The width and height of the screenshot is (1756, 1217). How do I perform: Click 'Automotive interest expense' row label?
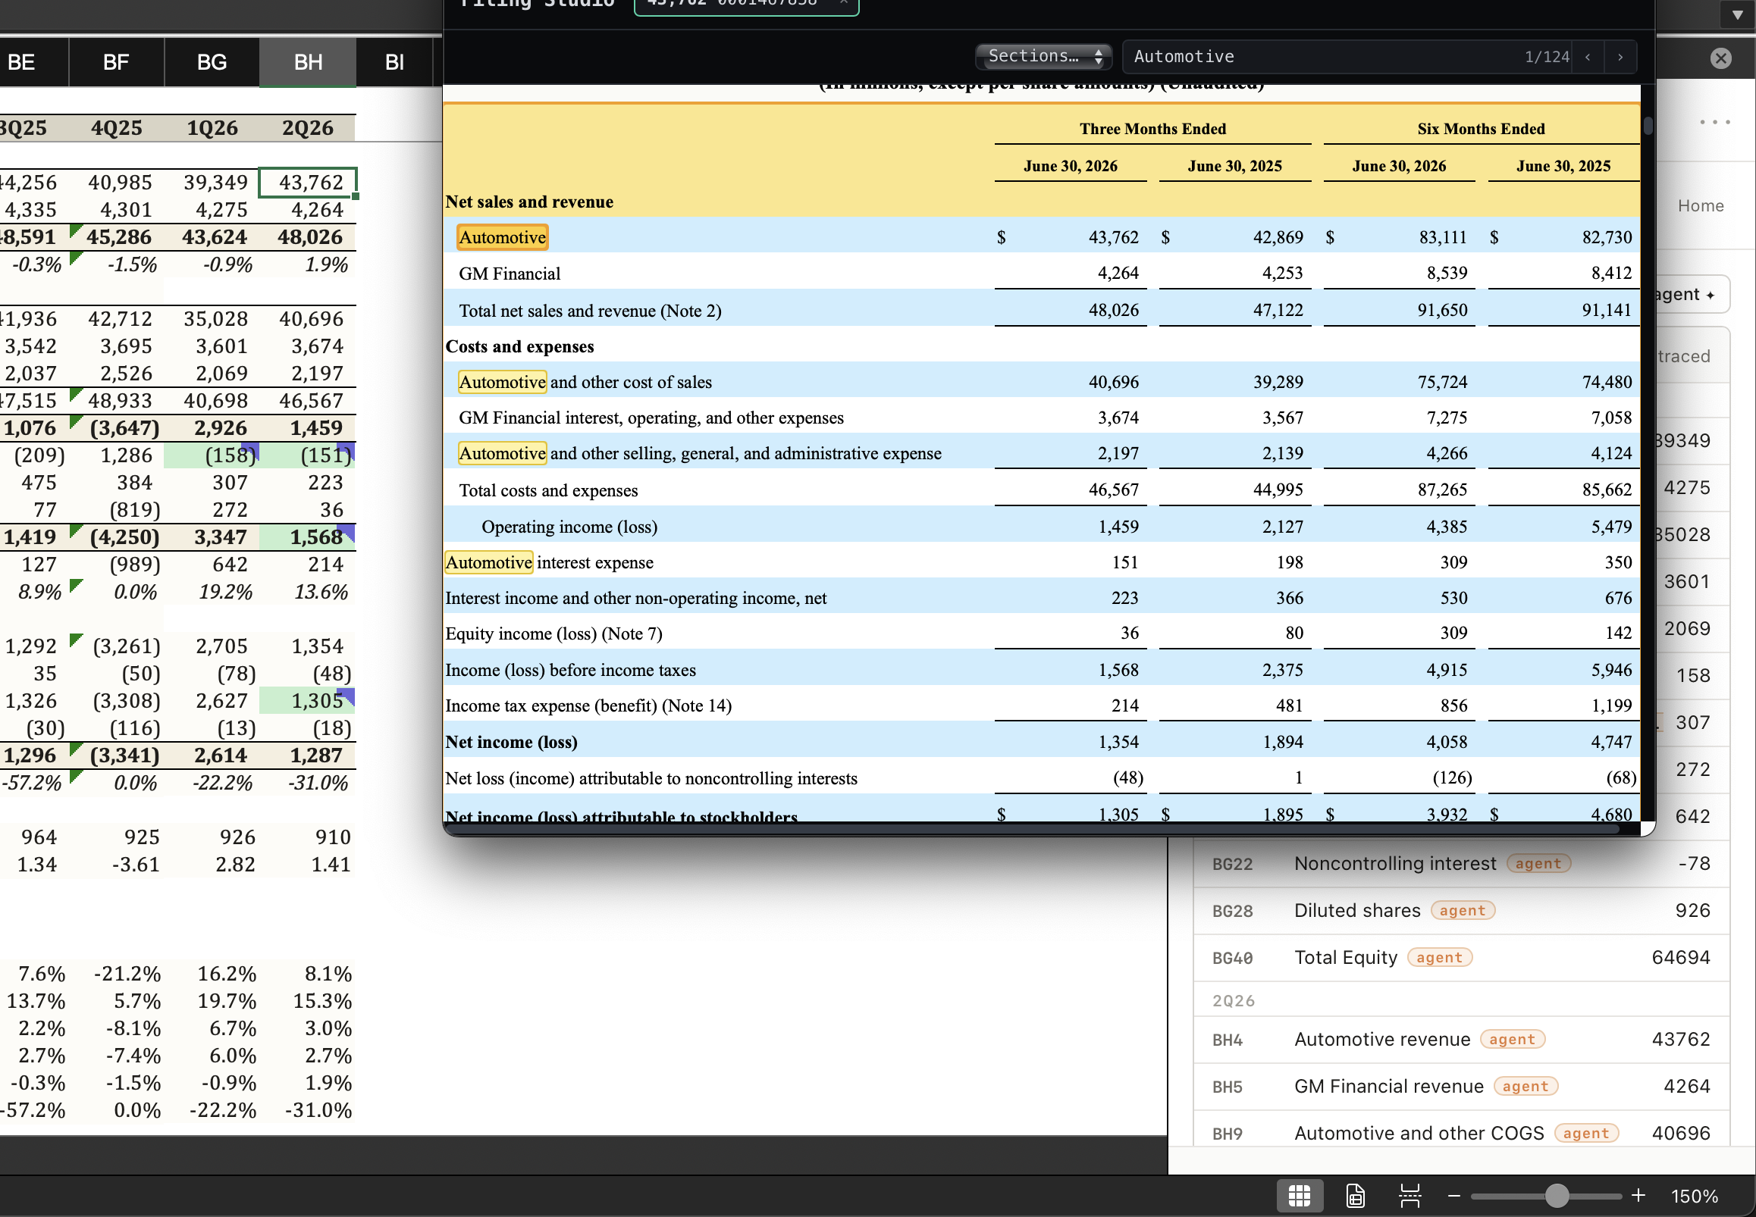tap(549, 563)
